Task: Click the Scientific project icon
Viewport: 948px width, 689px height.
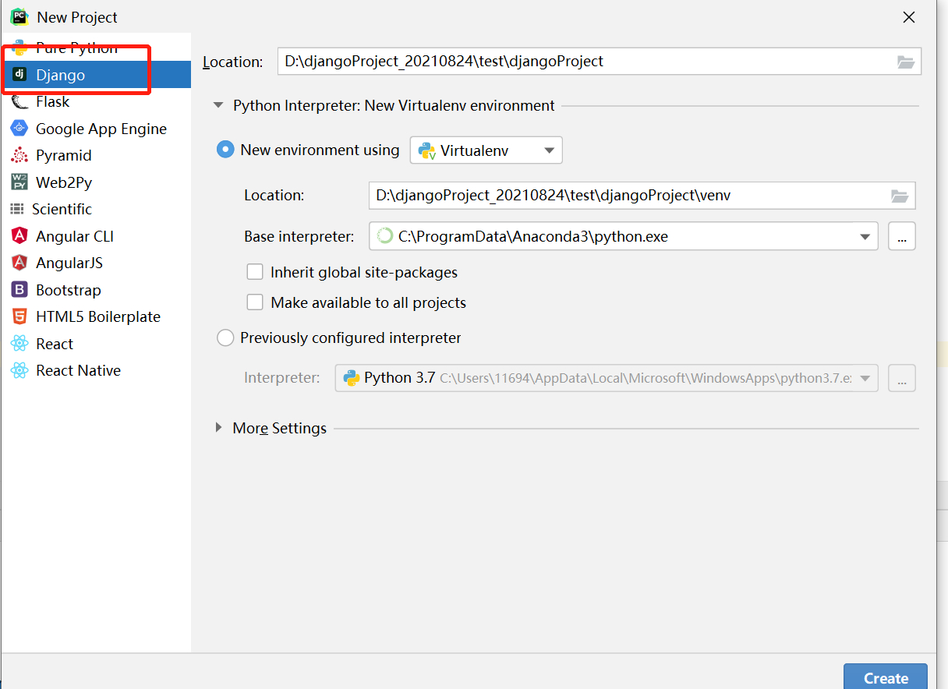Action: click(x=16, y=209)
